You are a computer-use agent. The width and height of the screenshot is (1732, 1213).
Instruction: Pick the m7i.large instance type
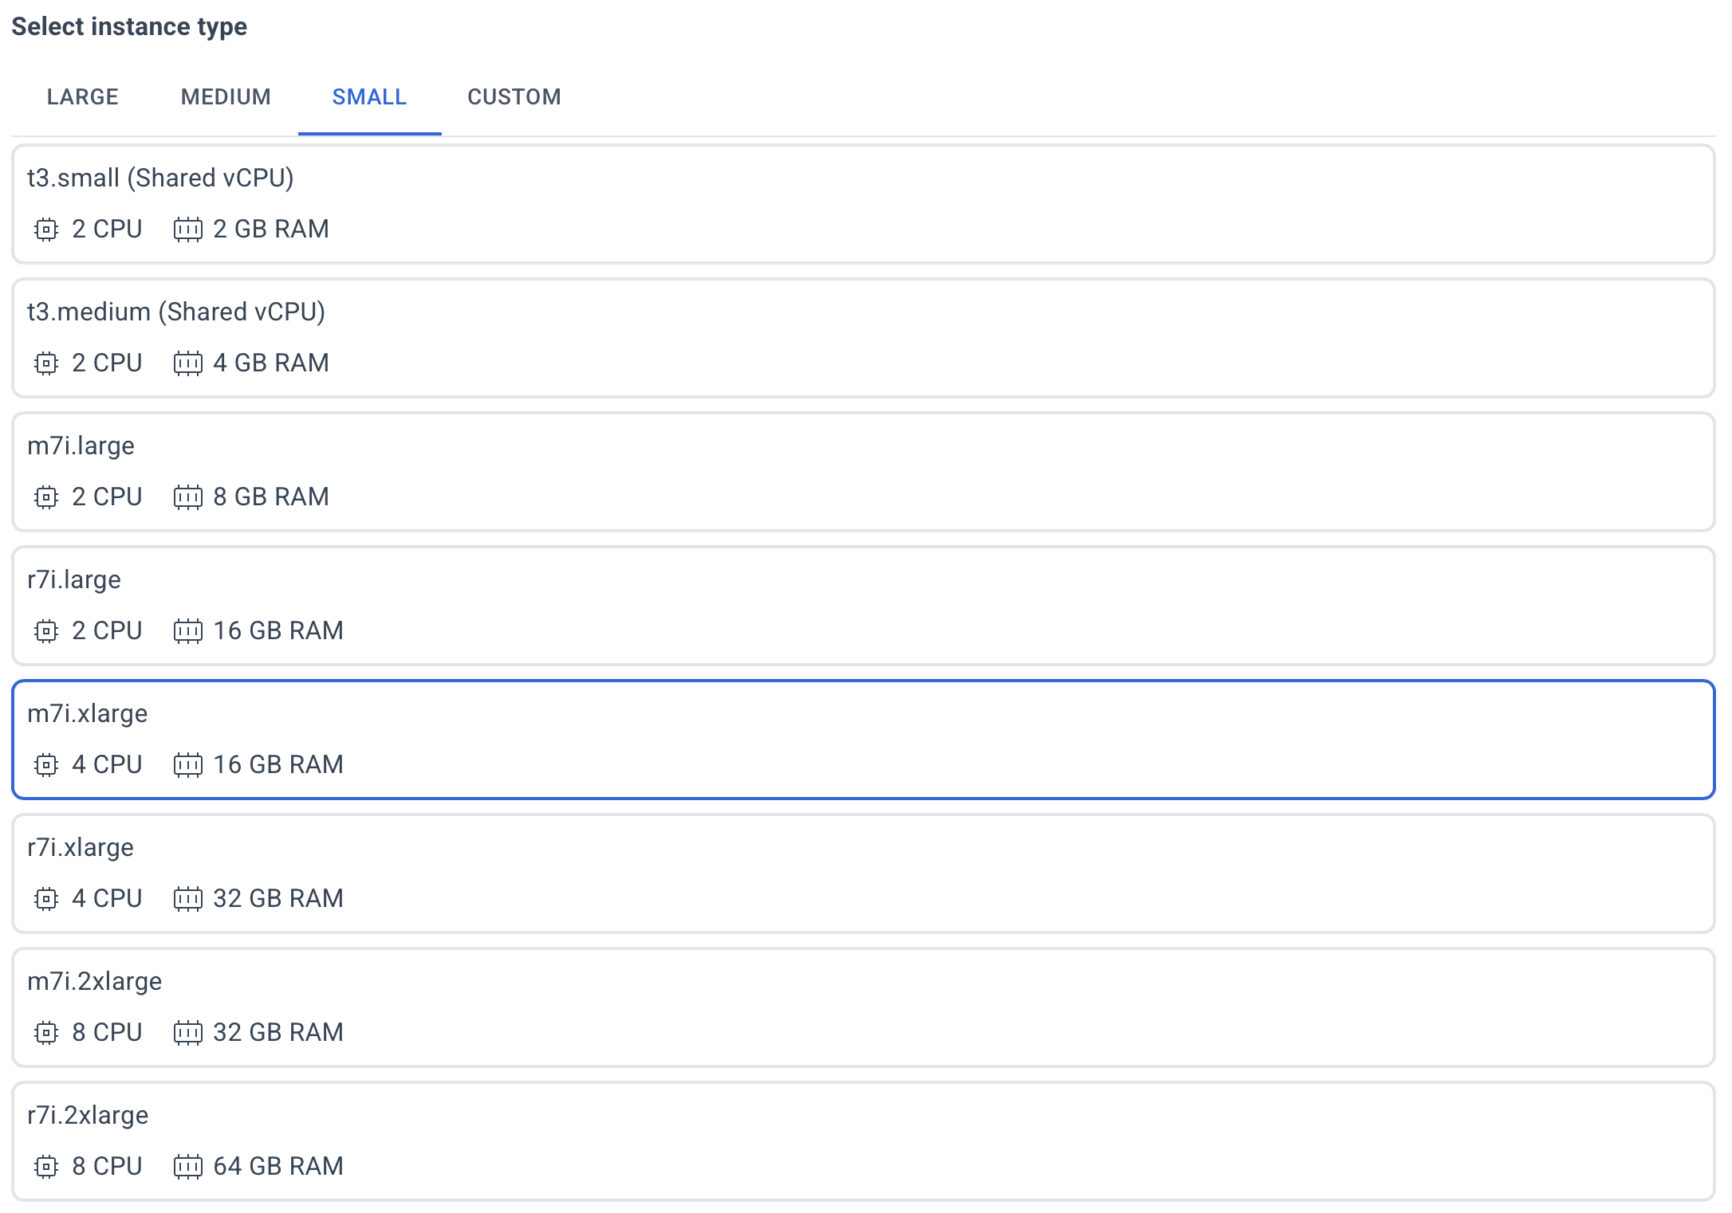pyautogui.click(x=863, y=472)
